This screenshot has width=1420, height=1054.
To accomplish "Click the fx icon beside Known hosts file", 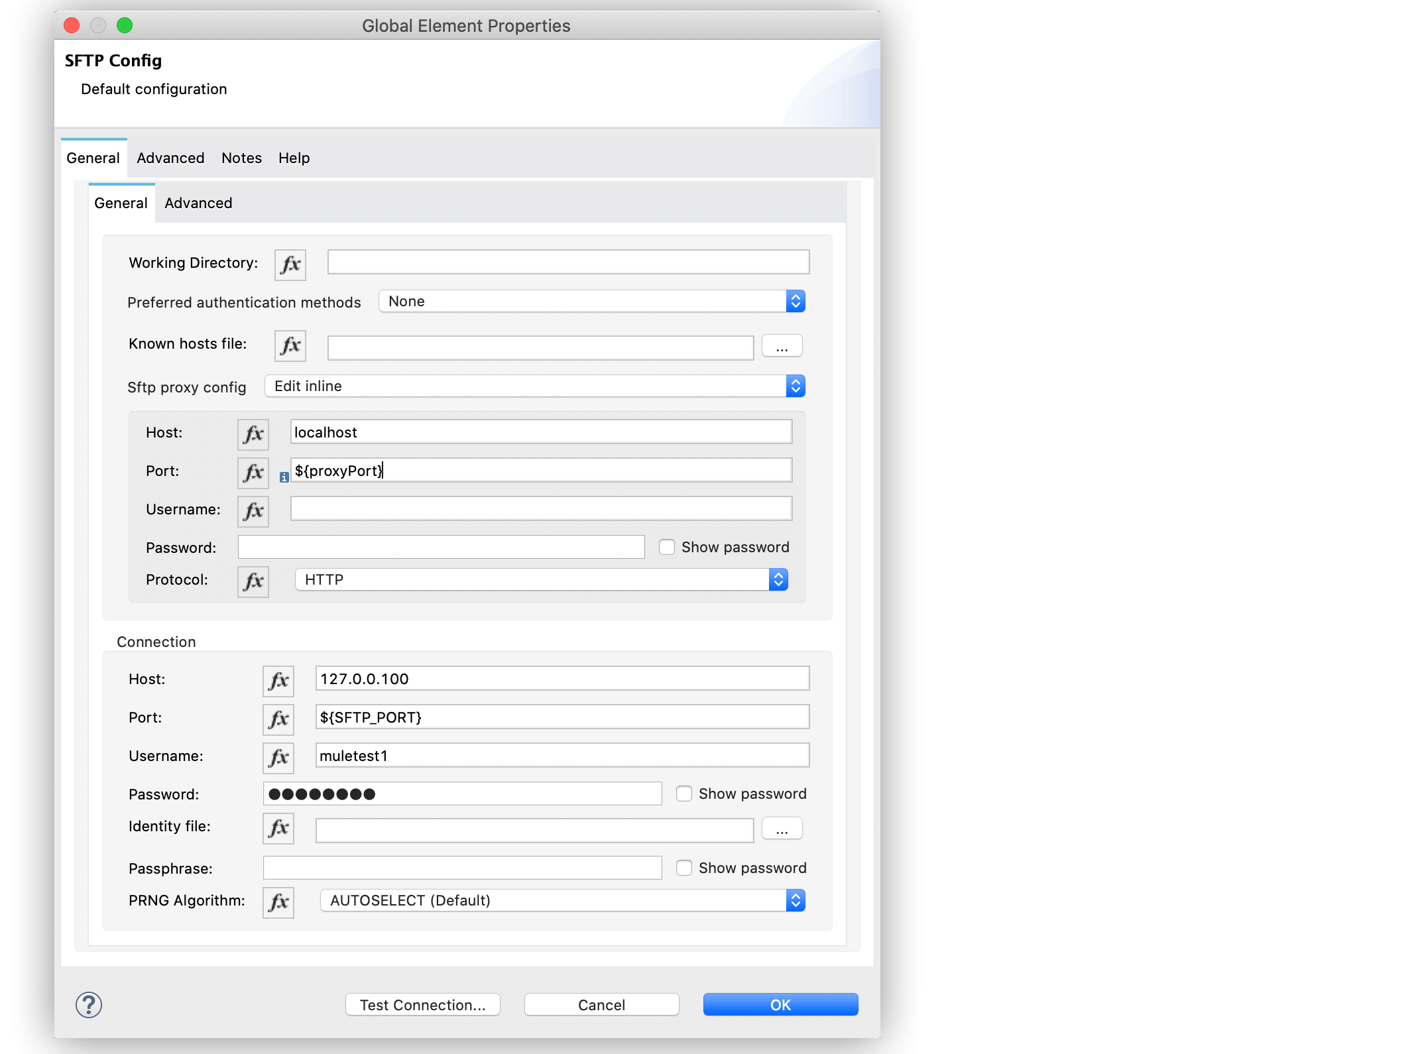I will (290, 345).
